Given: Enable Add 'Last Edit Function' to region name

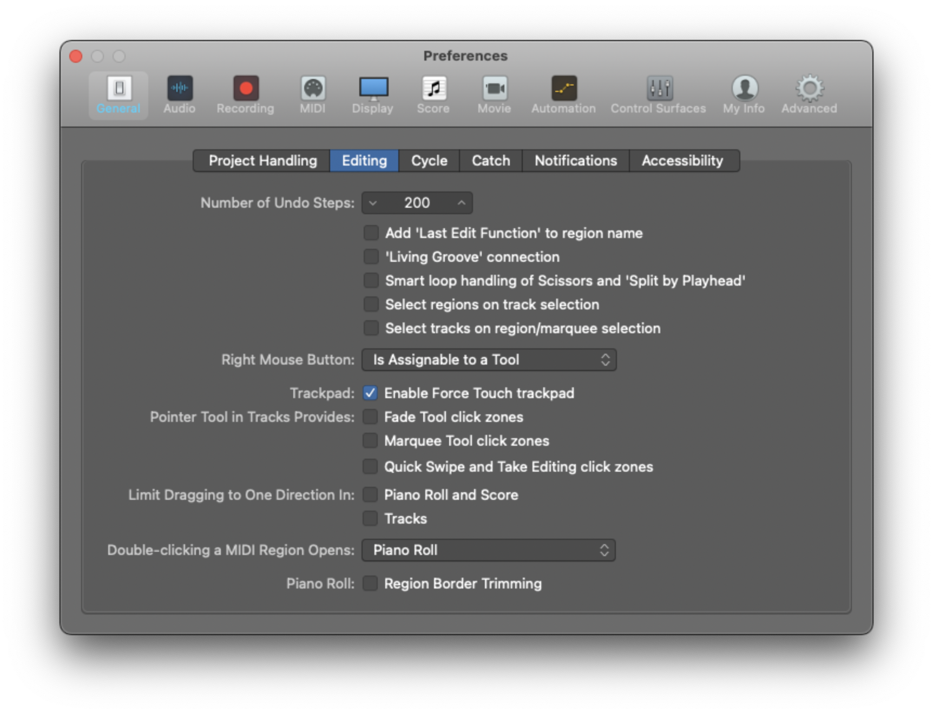Looking at the screenshot, I should [371, 233].
